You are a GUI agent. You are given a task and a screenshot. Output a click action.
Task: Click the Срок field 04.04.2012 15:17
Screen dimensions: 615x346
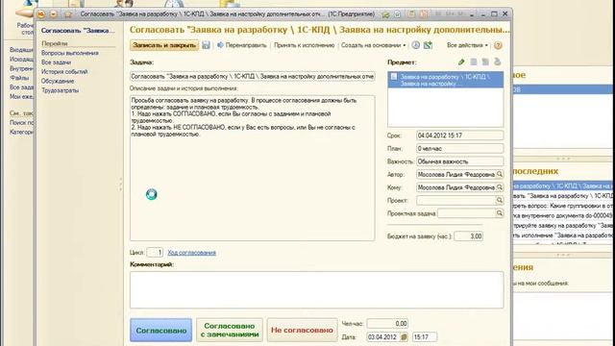459,136
